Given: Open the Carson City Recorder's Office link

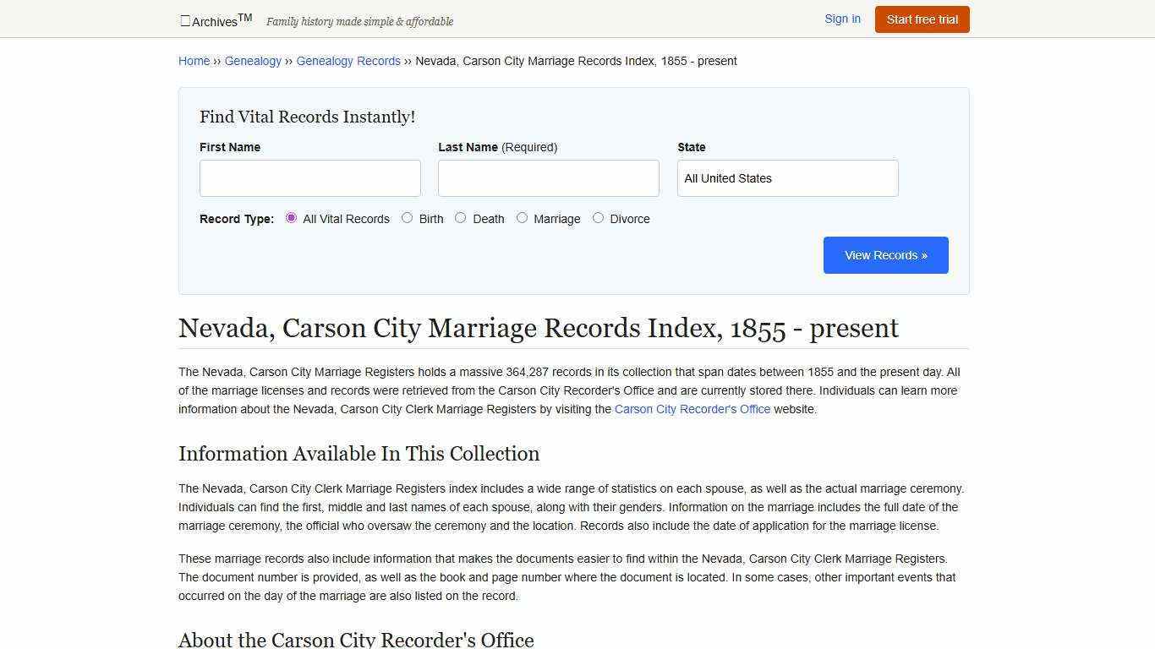Looking at the screenshot, I should click(692, 409).
